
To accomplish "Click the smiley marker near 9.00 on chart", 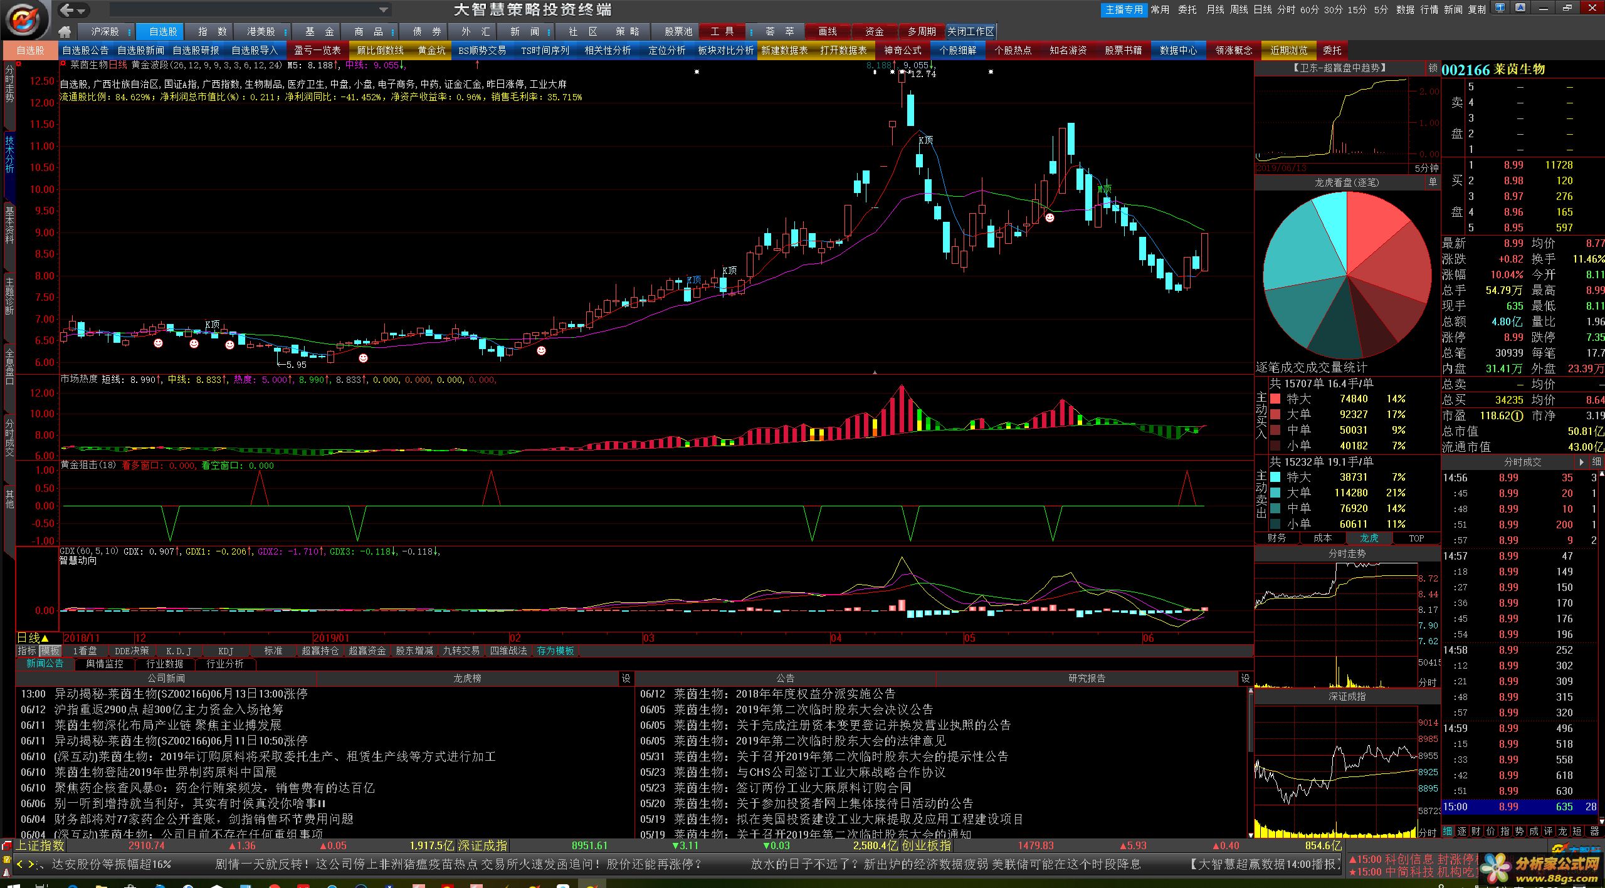I will pyautogui.click(x=1050, y=217).
